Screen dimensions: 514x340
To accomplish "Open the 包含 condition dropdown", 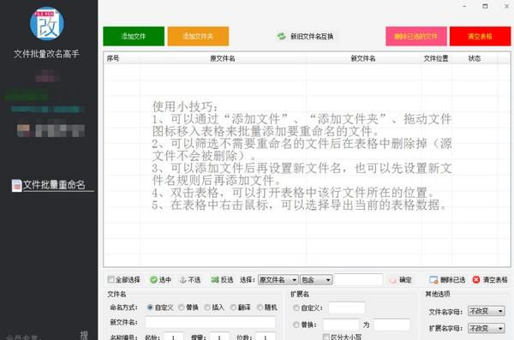I will tap(316, 280).
